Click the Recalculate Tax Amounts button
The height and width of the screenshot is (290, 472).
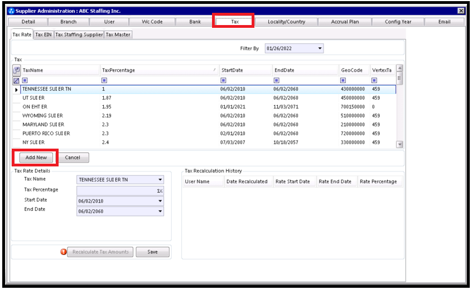point(100,252)
